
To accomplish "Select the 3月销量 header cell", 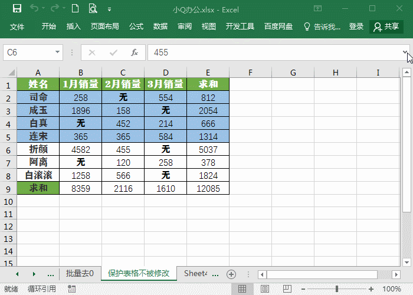I will 165,84.
